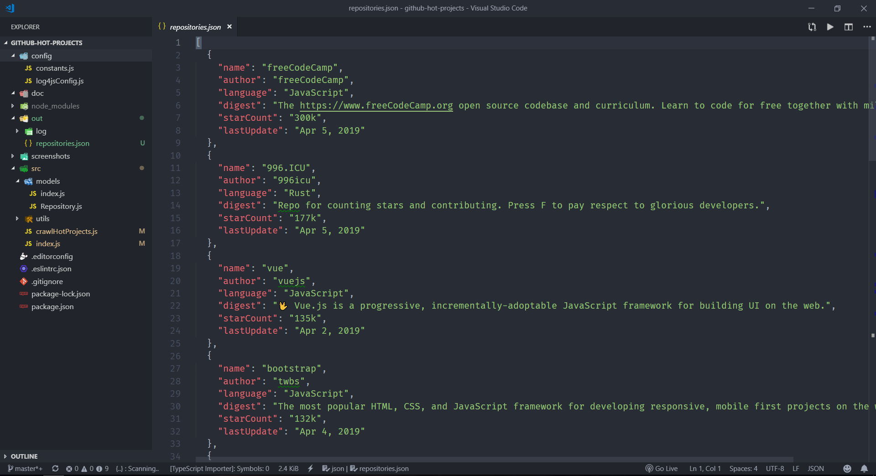
Task: Collapse the doc folder arrow
Action: click(13, 93)
